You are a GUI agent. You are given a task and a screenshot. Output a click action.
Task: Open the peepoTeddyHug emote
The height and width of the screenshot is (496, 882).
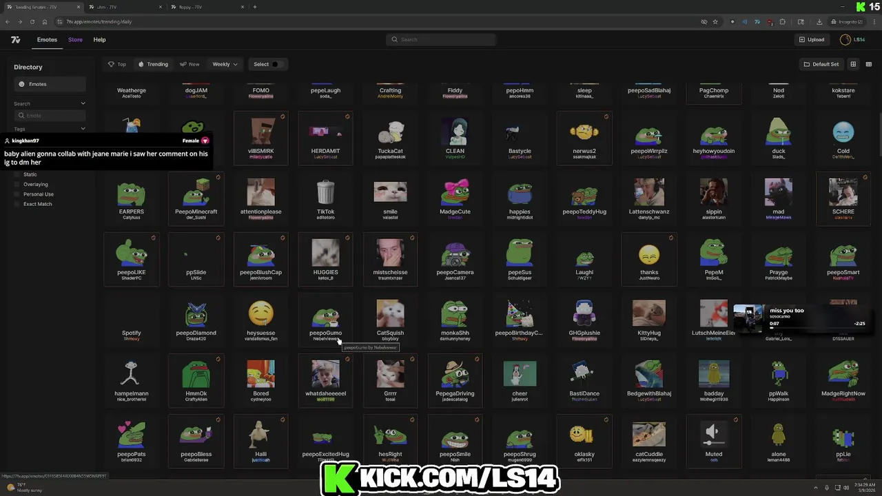click(584, 198)
